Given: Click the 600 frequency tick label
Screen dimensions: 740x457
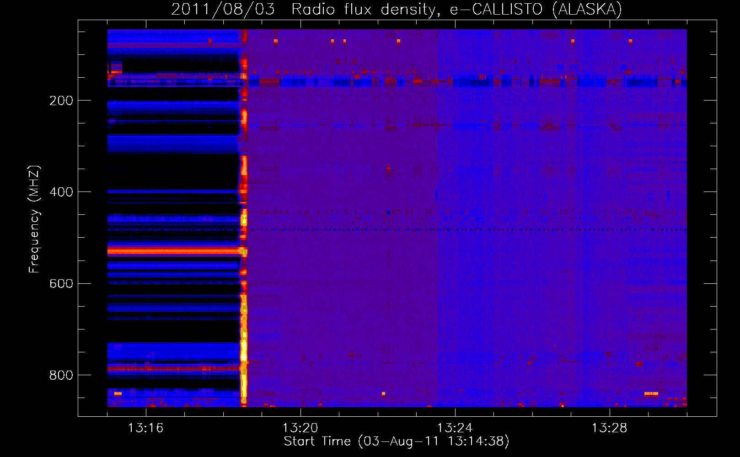Looking at the screenshot, I should point(61,284).
